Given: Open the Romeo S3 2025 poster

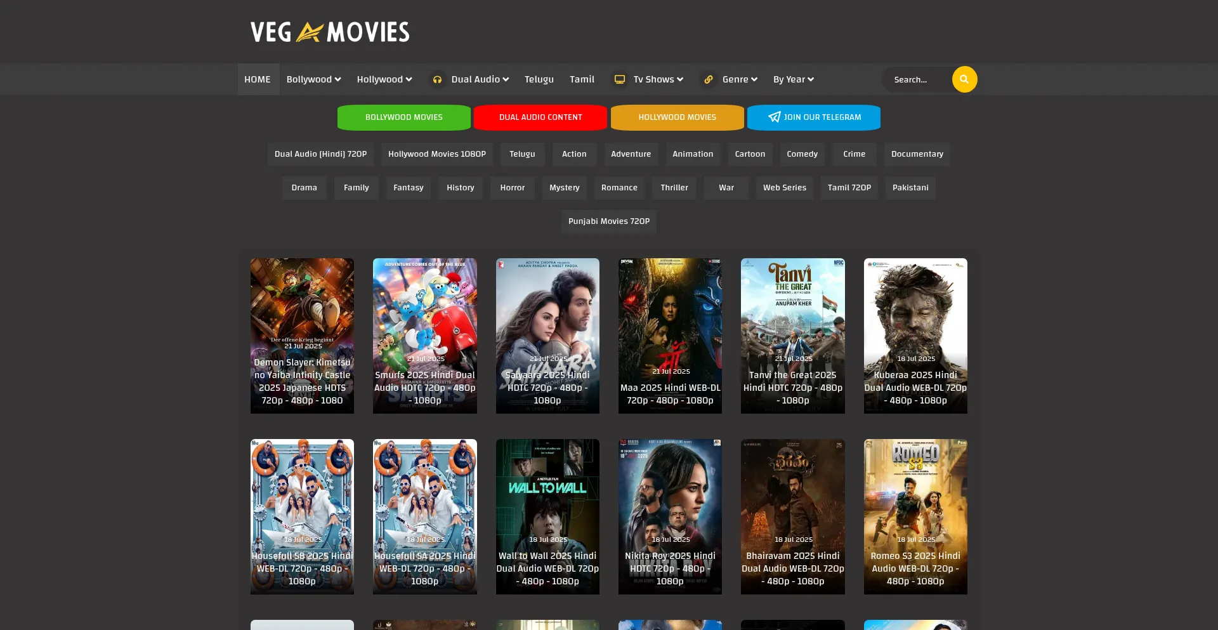Looking at the screenshot, I should click(915, 516).
